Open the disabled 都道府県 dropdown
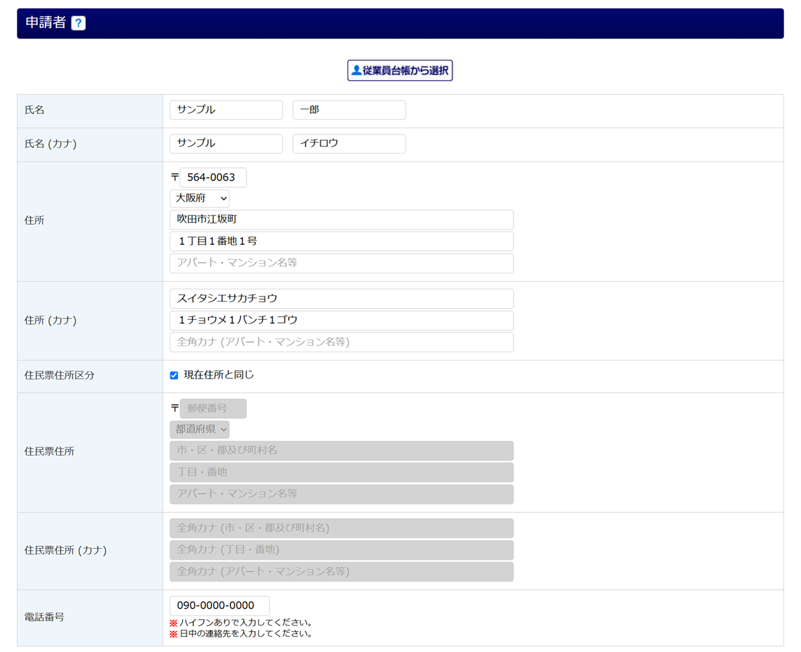Viewport: 801px width, 652px height. (199, 429)
